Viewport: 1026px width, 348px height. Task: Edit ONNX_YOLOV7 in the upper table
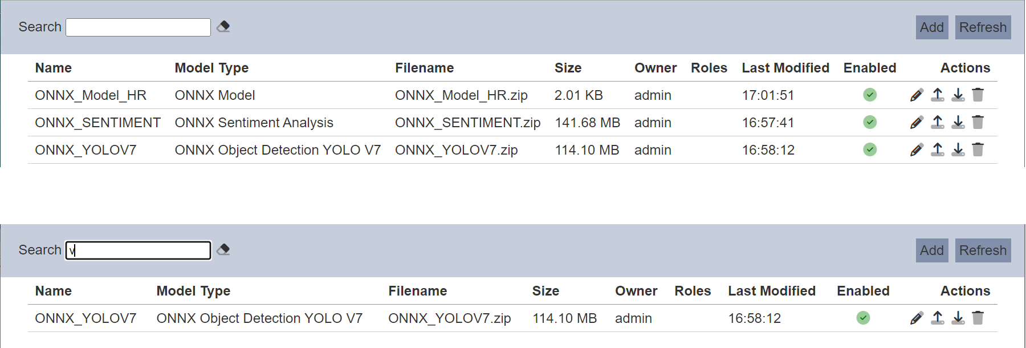point(917,149)
